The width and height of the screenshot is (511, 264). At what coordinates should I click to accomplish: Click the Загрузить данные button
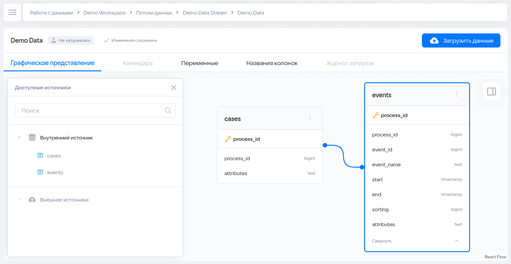[461, 40]
